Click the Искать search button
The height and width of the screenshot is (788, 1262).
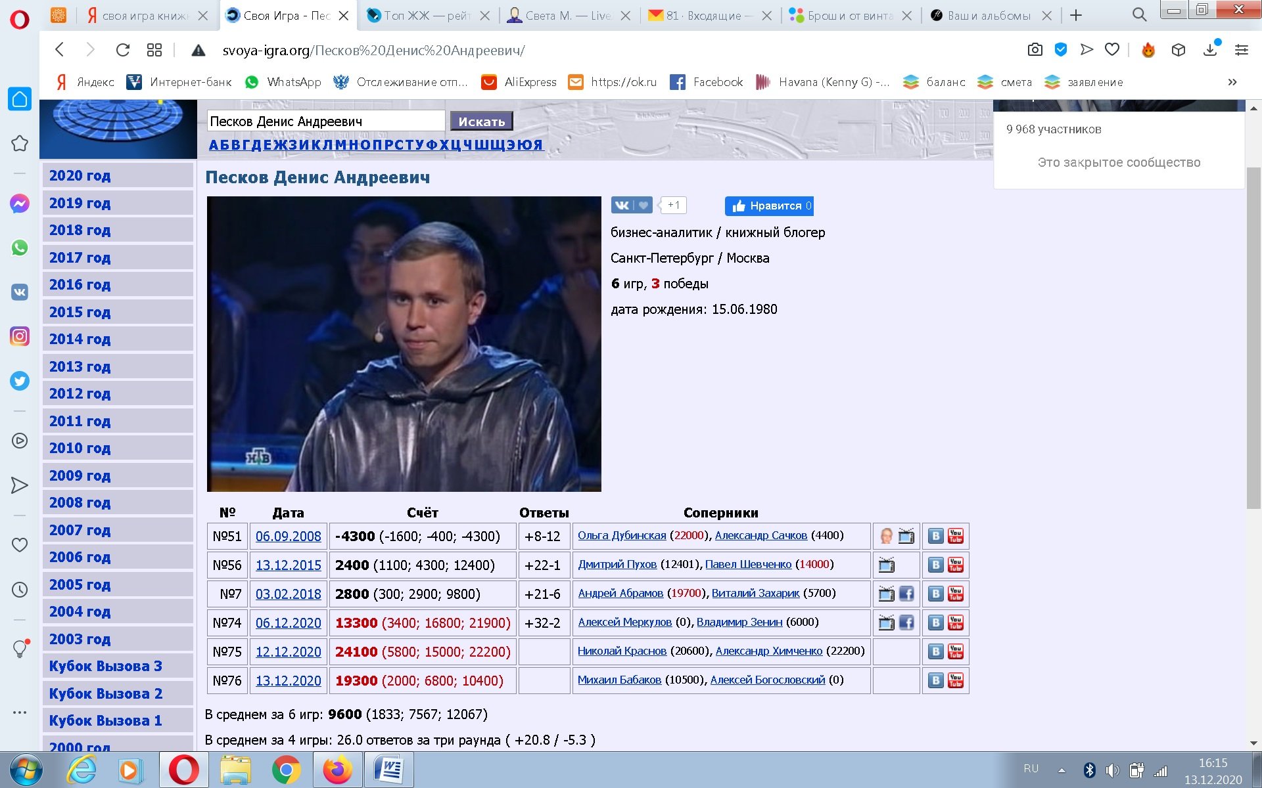pyautogui.click(x=481, y=121)
